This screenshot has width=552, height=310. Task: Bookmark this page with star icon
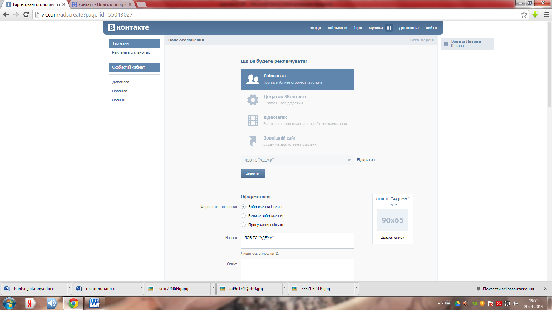(x=524, y=14)
